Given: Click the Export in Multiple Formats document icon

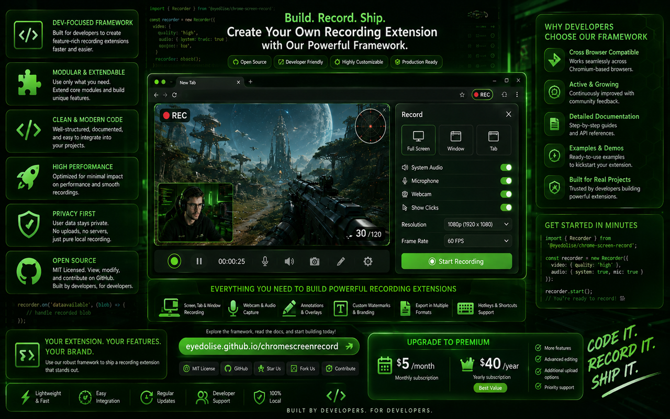Looking at the screenshot, I should point(406,308).
